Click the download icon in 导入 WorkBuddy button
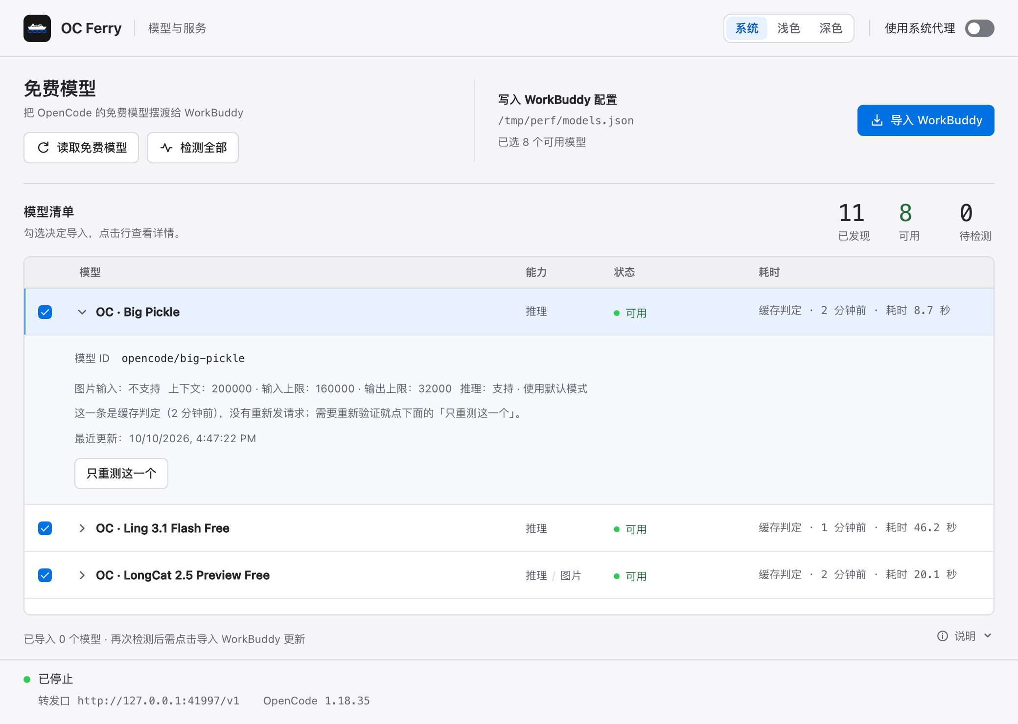This screenshot has width=1018, height=724. (877, 120)
